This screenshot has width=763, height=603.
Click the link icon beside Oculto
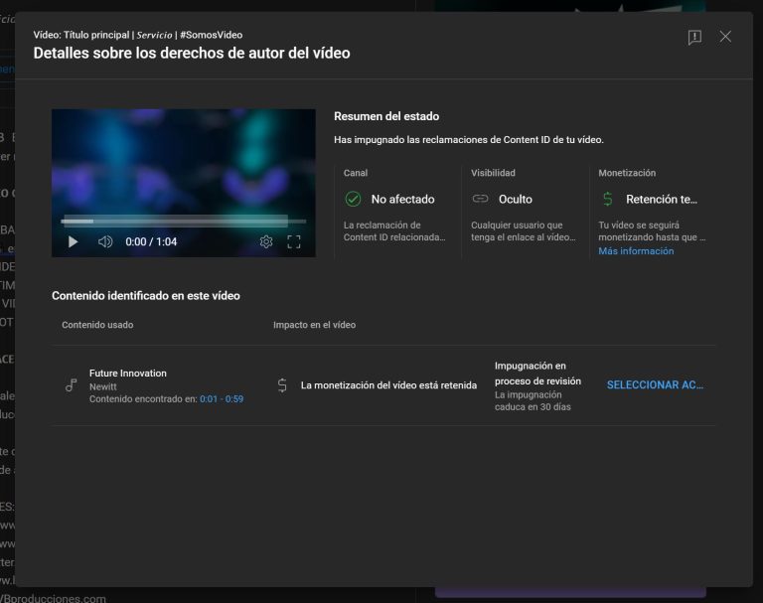[x=480, y=199]
